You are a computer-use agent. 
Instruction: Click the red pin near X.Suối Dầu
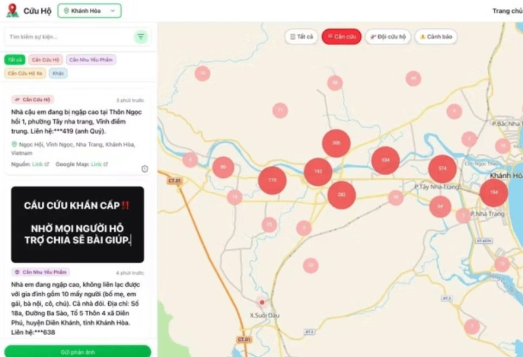point(261,302)
